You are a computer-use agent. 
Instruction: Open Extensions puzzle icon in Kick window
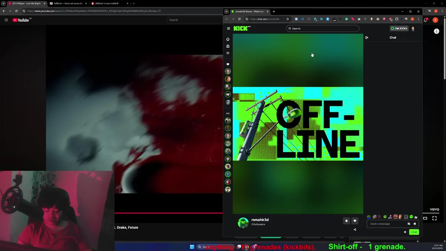pos(397,19)
